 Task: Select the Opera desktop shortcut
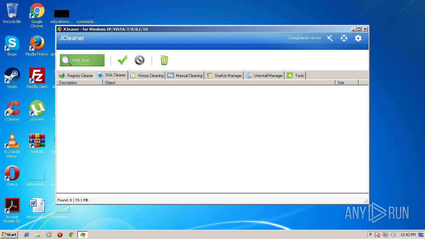[12, 176]
